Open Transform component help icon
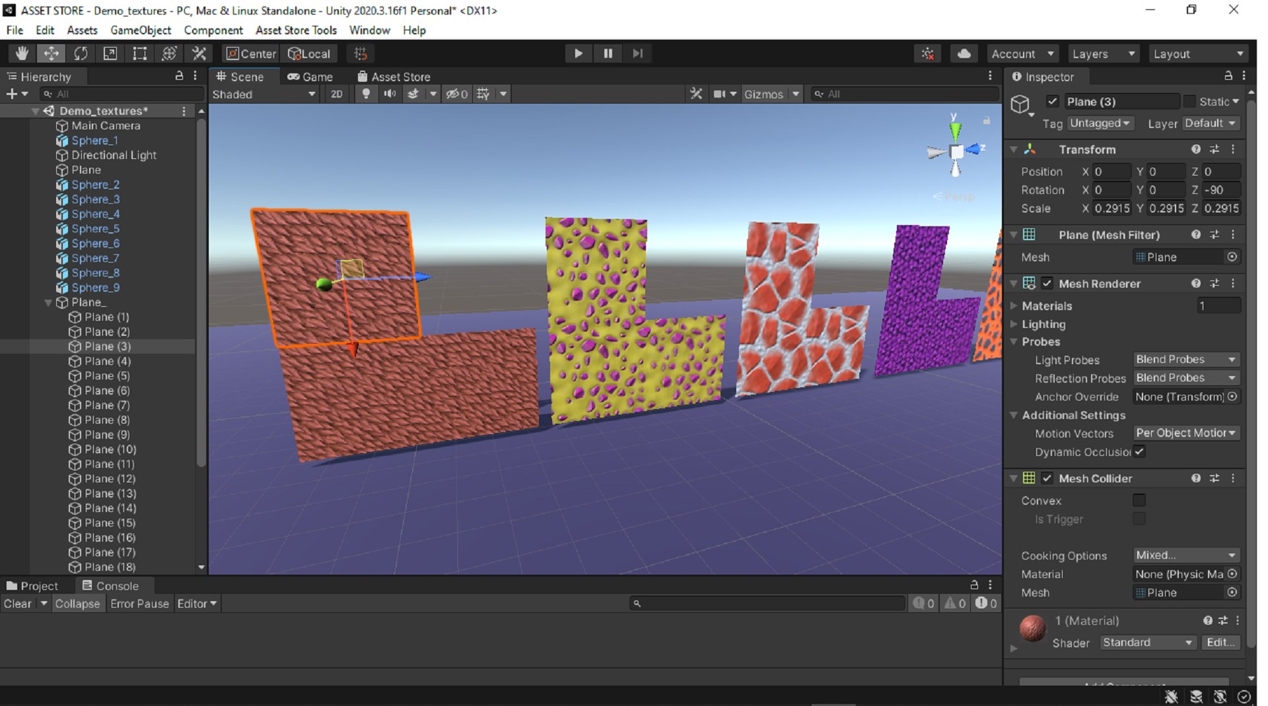This screenshot has width=1268, height=706. tap(1196, 149)
